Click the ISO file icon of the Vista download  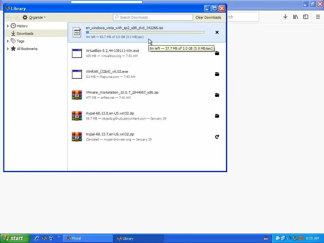coord(77,33)
